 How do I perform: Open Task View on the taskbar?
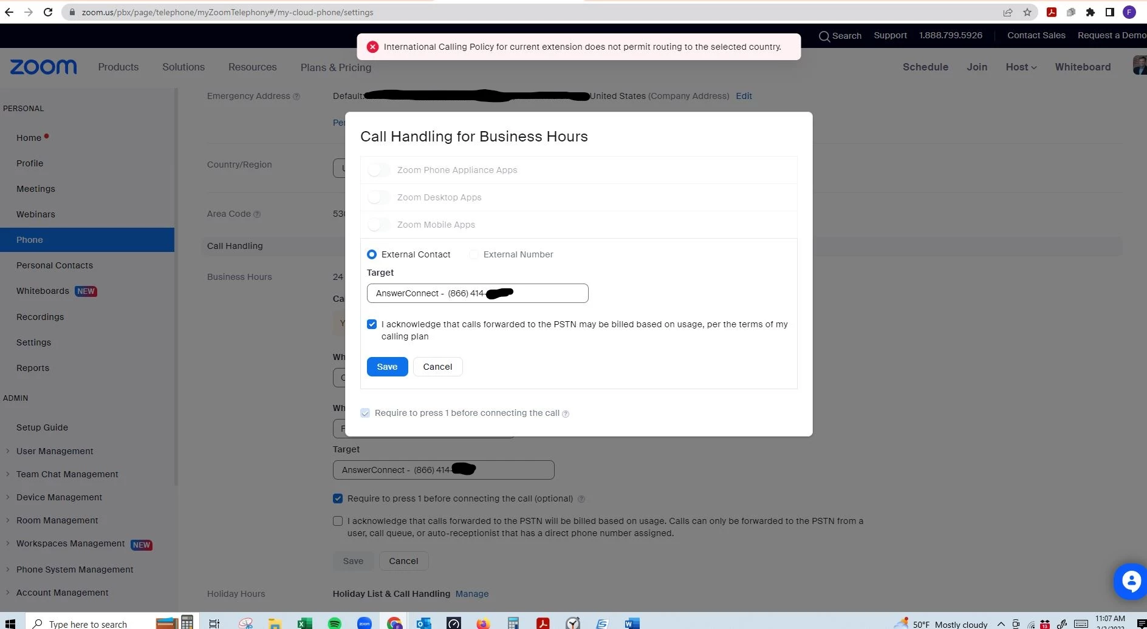214,624
